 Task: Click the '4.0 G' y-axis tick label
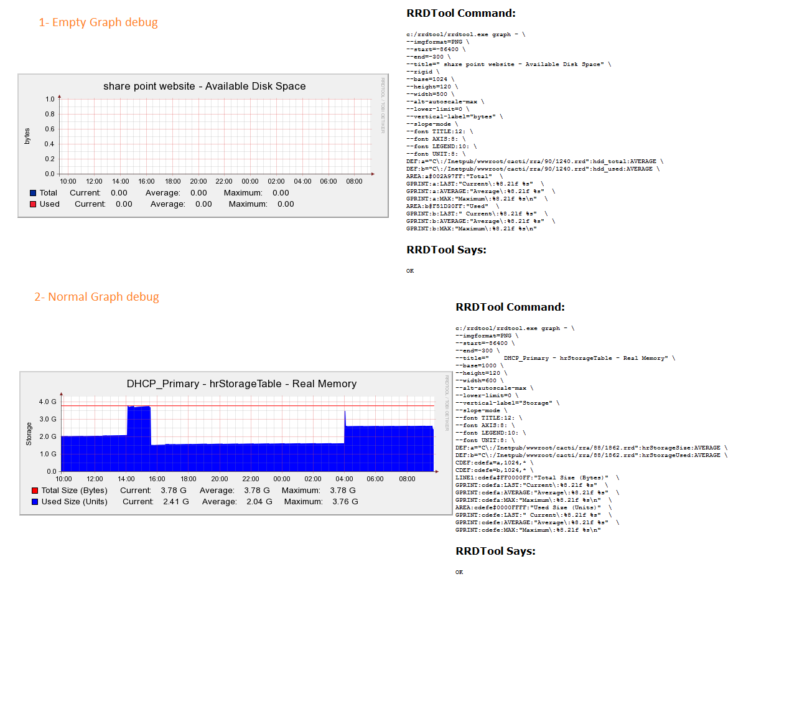pyautogui.click(x=48, y=402)
